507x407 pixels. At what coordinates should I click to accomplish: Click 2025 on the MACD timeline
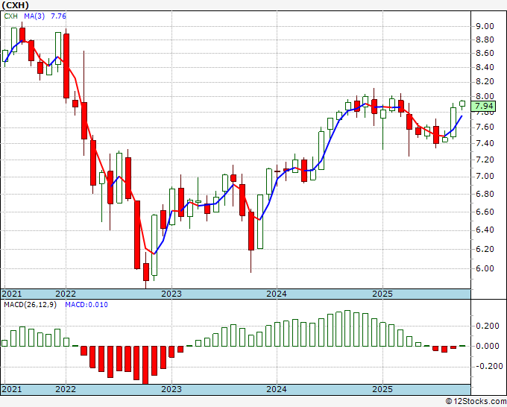[382, 389]
